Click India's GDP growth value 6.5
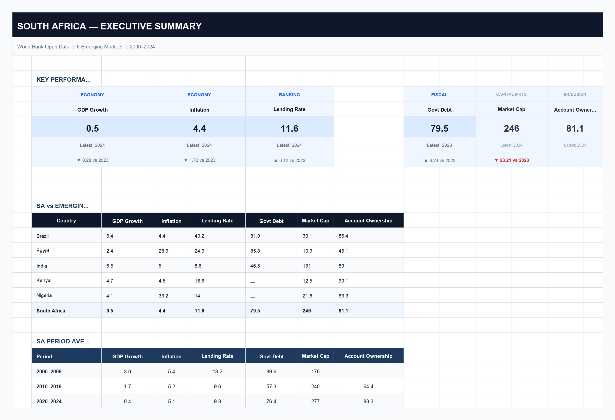This screenshot has width=615, height=420. 110,266
